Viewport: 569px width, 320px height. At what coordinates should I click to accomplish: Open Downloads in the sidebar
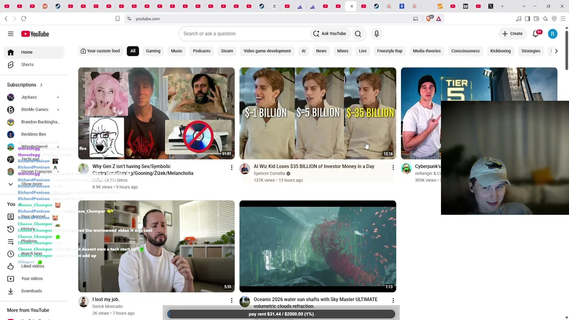tap(33, 291)
